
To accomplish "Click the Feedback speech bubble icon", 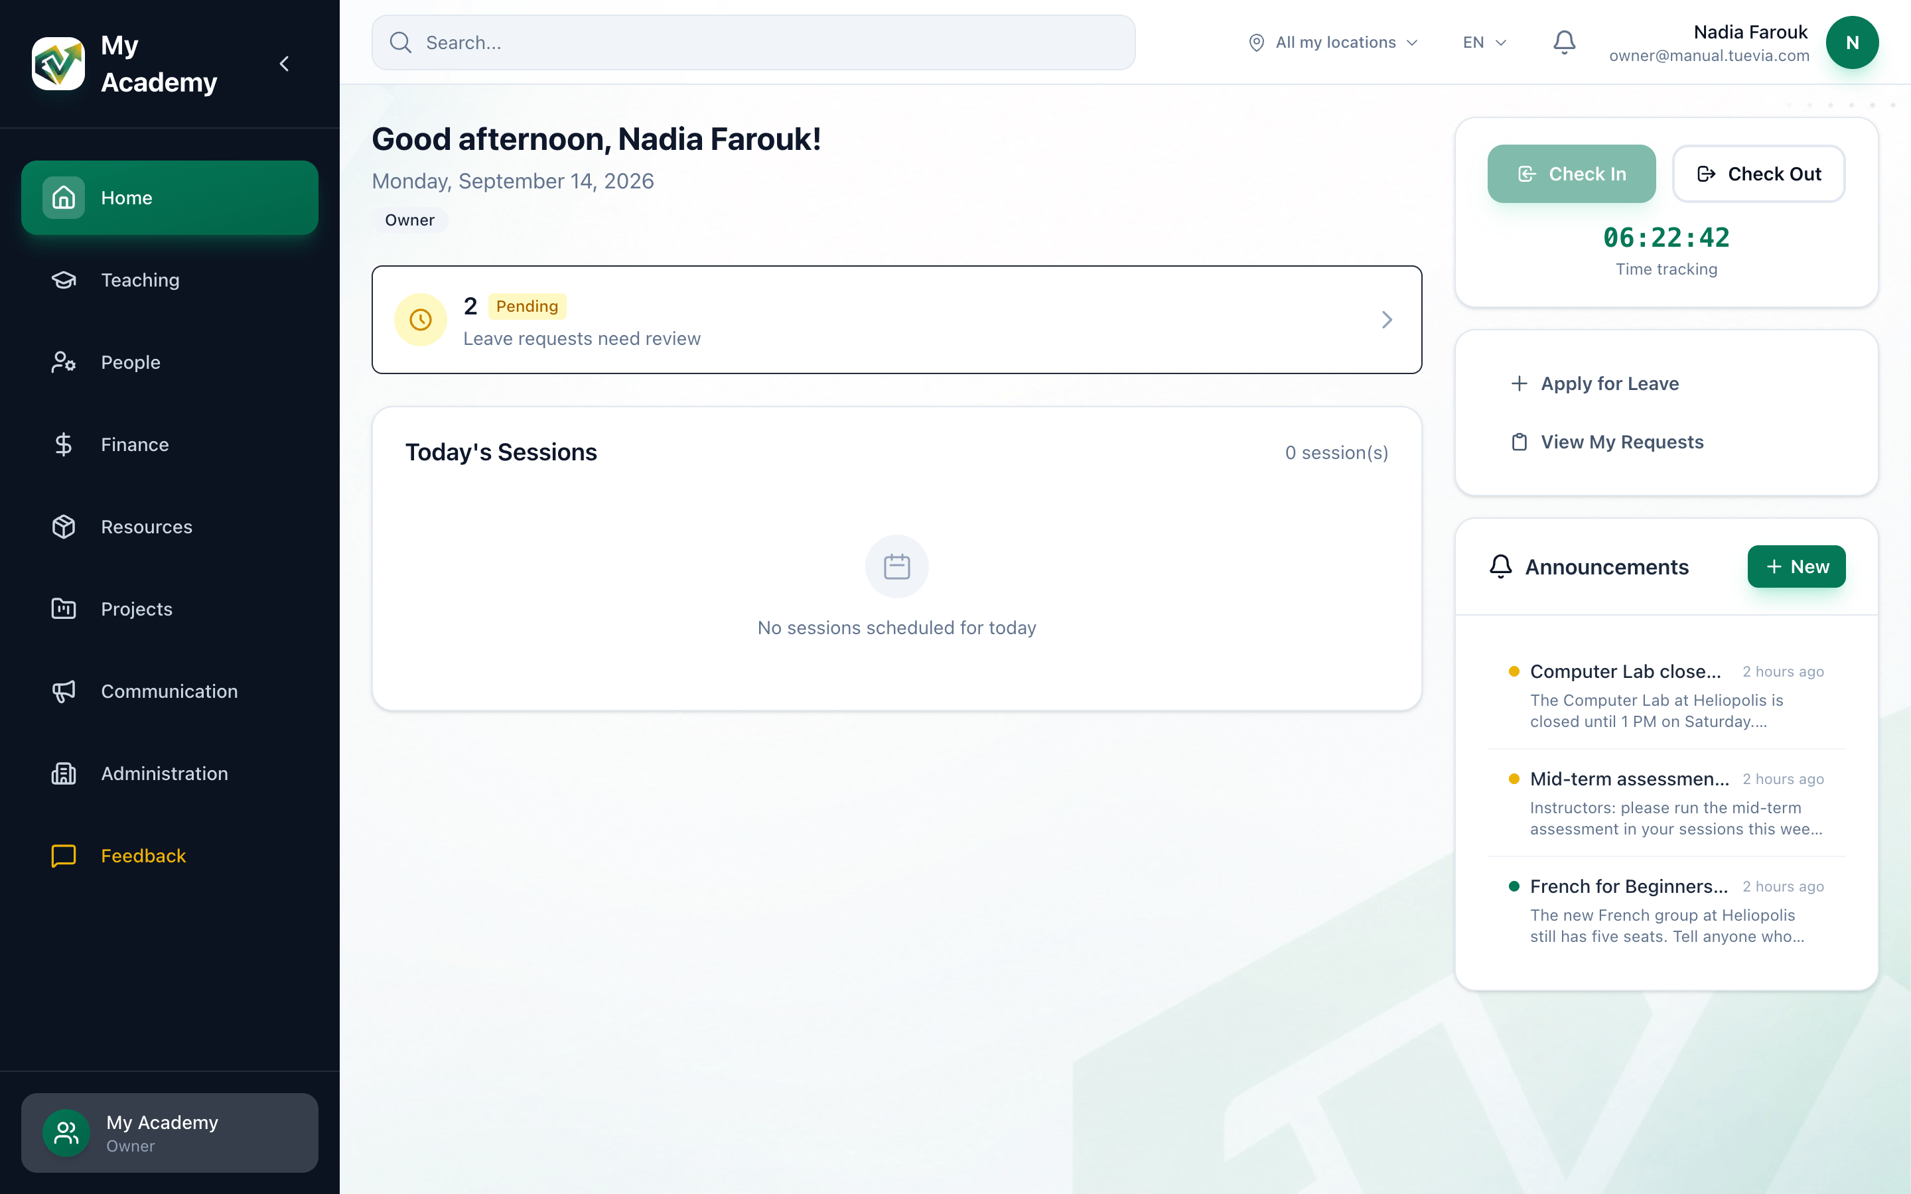I will click(63, 854).
